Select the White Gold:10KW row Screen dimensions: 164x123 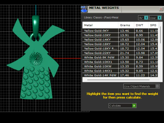point(120,66)
